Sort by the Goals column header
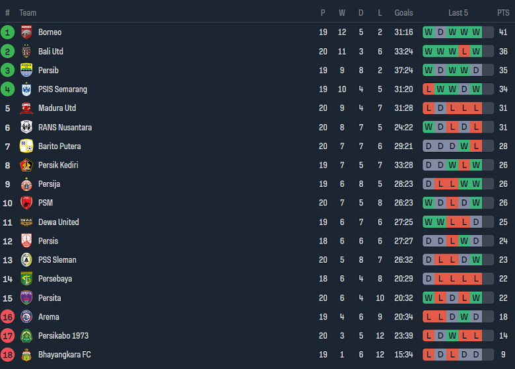Image resolution: width=515 pixels, height=369 pixels. pyautogui.click(x=403, y=13)
